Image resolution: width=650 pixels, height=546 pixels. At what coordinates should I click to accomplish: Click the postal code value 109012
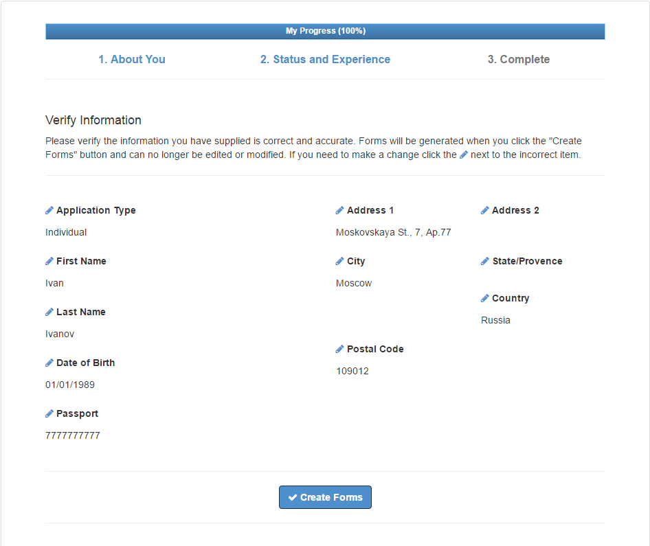[x=352, y=371]
